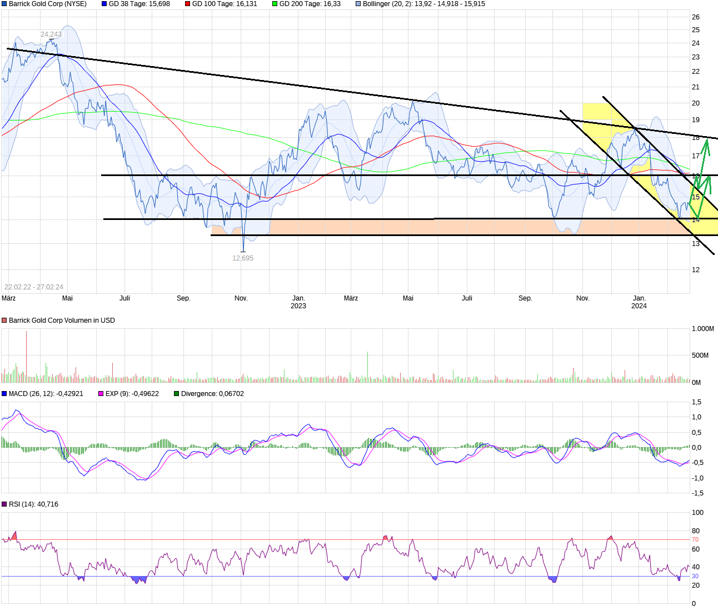Toggle the Divergence histogram visibility
The image size is (718, 611).
click(176, 393)
